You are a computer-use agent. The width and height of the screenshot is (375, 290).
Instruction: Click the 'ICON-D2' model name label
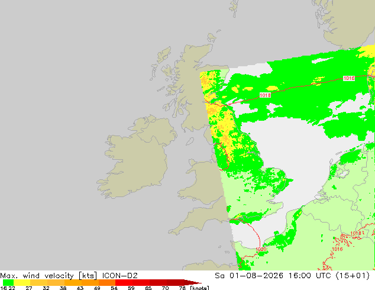click(120, 276)
